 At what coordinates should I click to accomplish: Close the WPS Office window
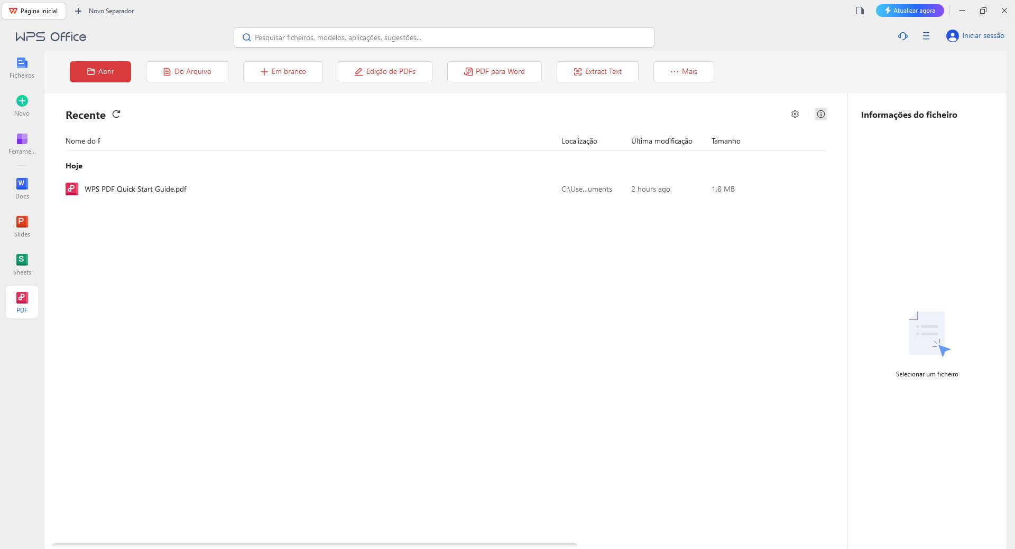1004,11
